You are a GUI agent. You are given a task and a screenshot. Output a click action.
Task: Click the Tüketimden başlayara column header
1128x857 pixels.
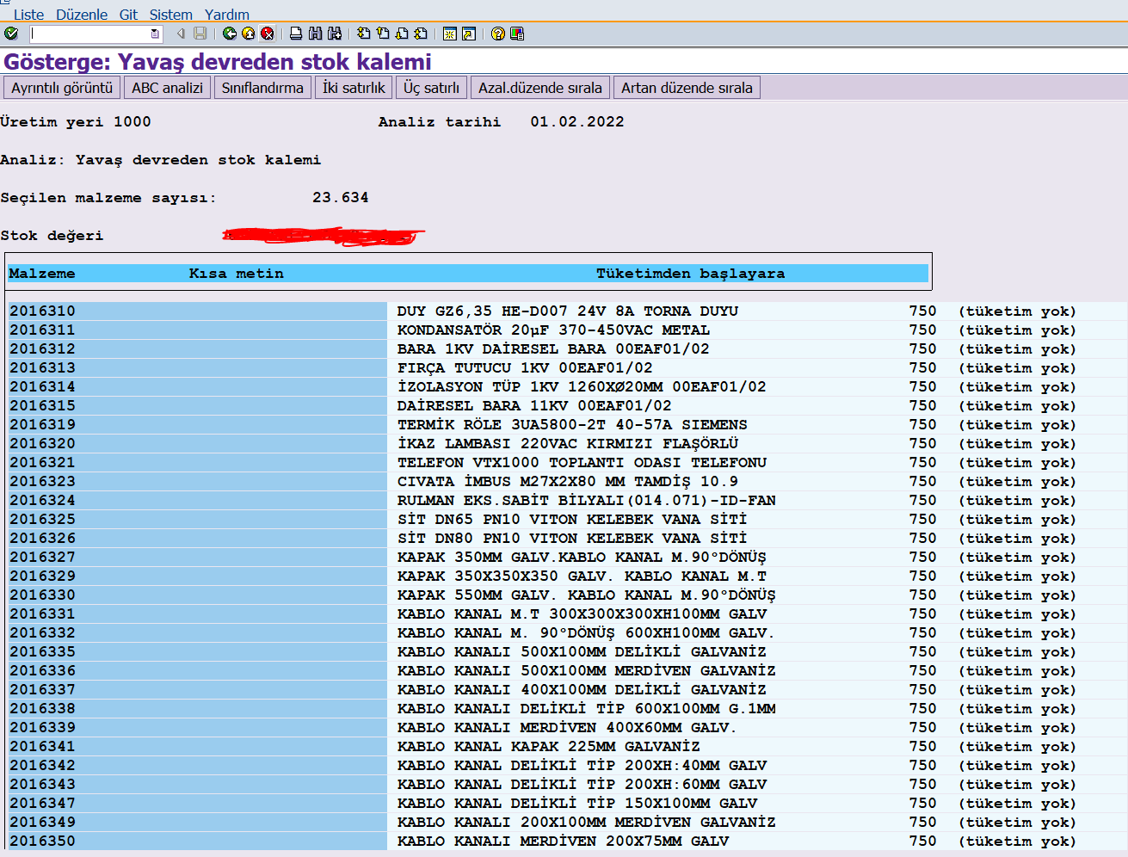pyautogui.click(x=691, y=274)
